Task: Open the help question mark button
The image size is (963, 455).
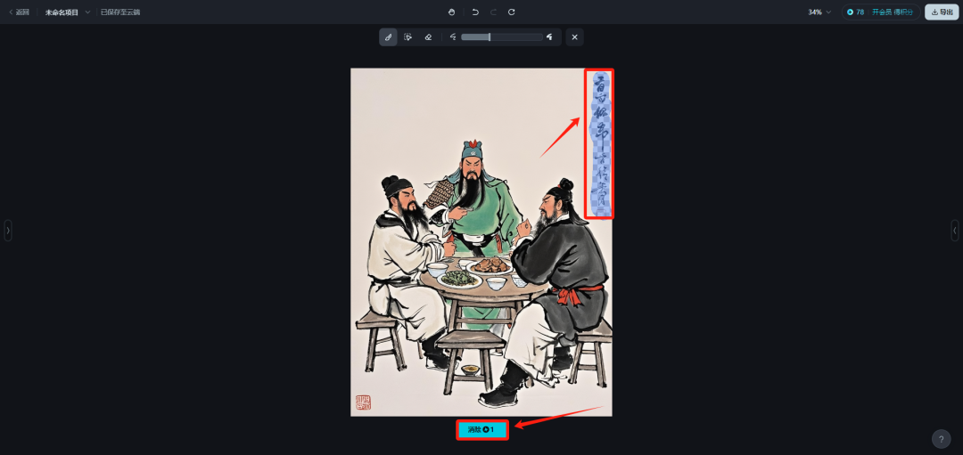Action: pos(941,438)
